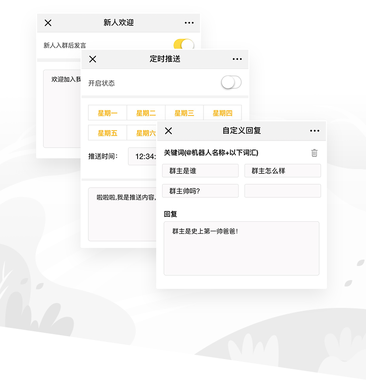Image resolution: width=366 pixels, height=380 pixels.
Task: Open the 推送时间 time picker field
Action: [142, 156]
